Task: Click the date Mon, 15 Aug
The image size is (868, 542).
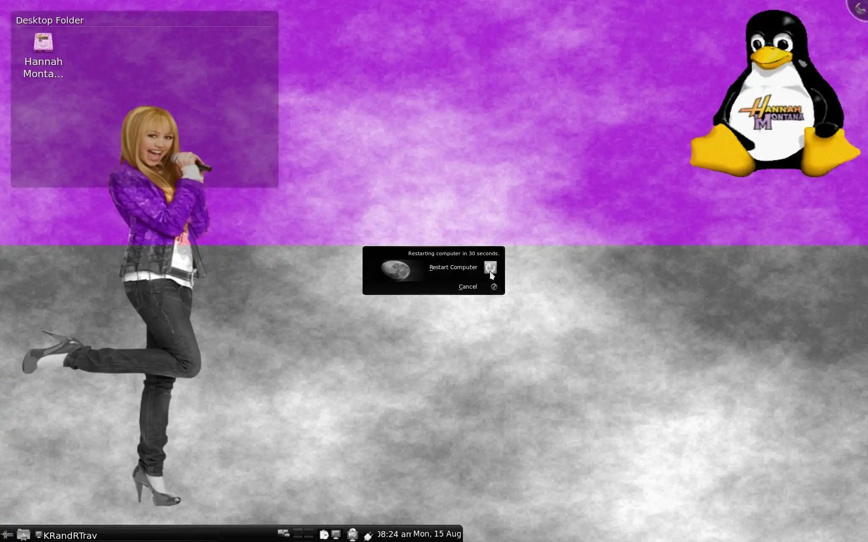Action: 437,534
